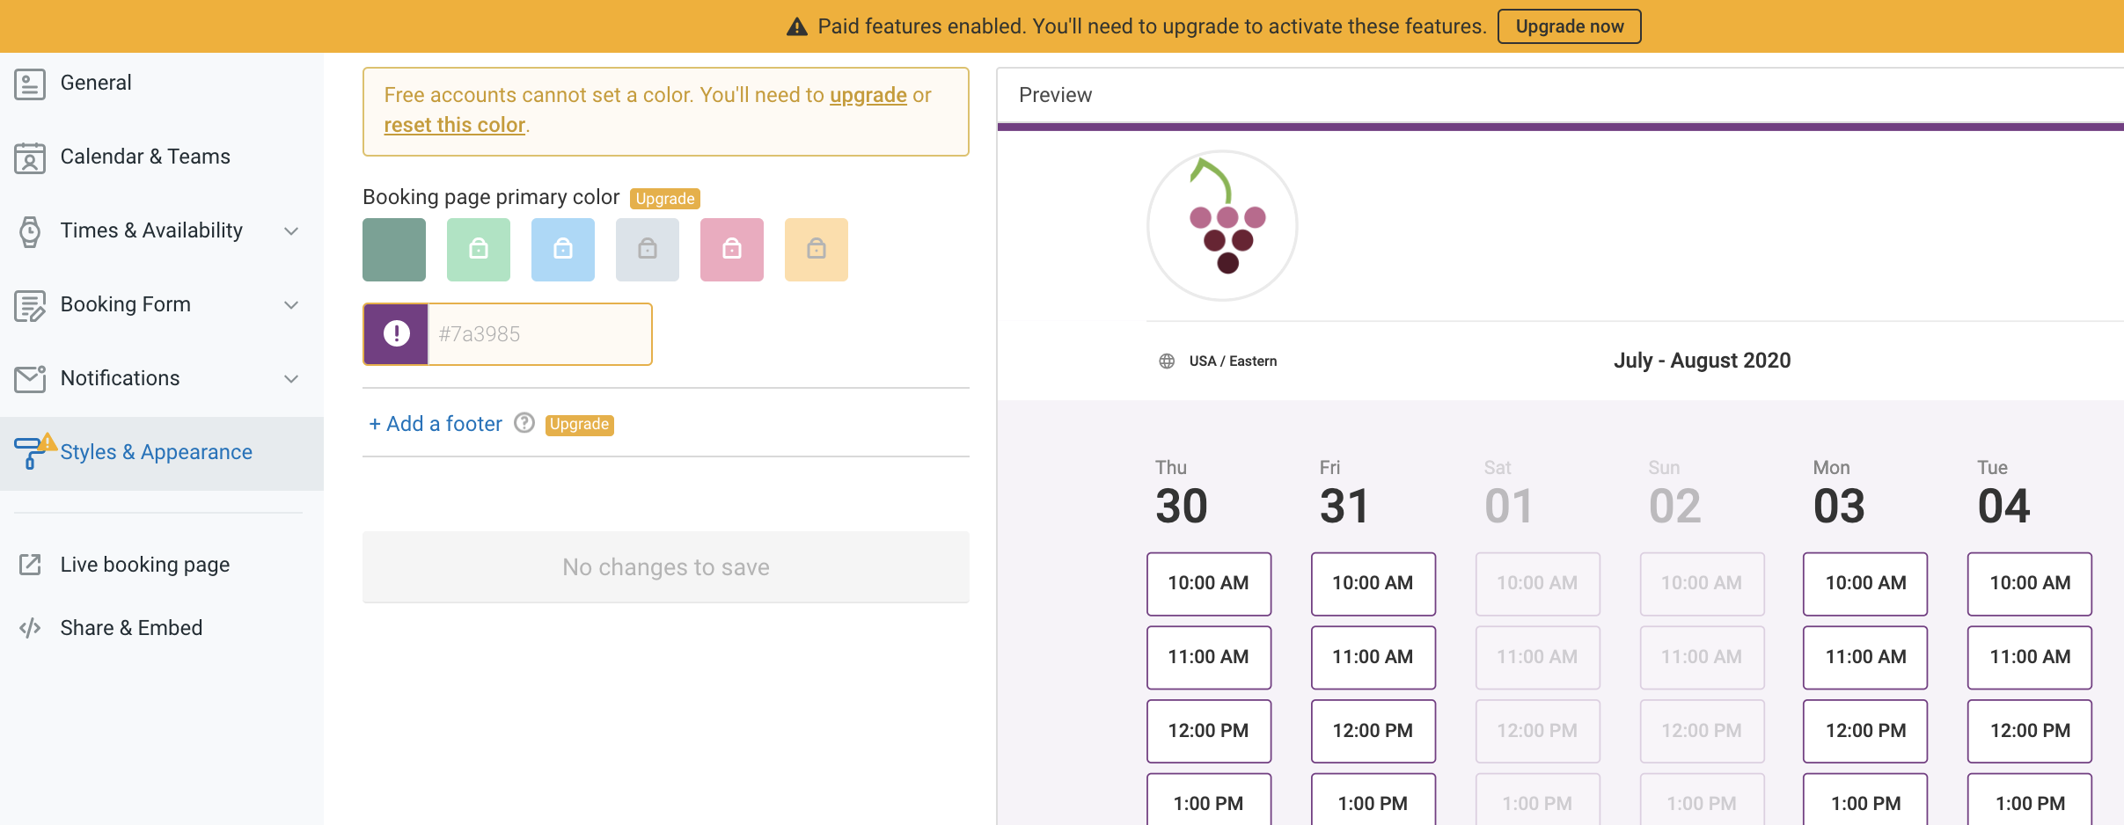Expand the Booking Form section chevron
2124x825 pixels.
coord(291,305)
